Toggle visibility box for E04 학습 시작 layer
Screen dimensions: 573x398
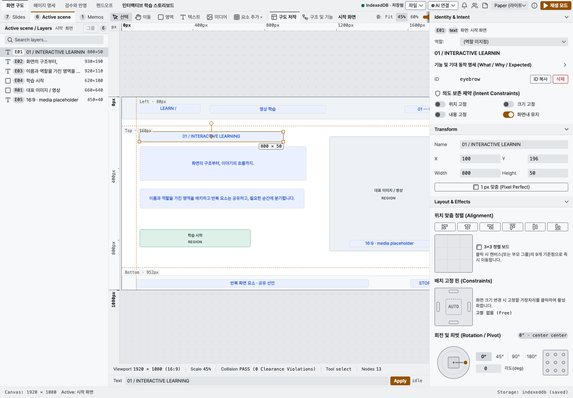point(8,81)
